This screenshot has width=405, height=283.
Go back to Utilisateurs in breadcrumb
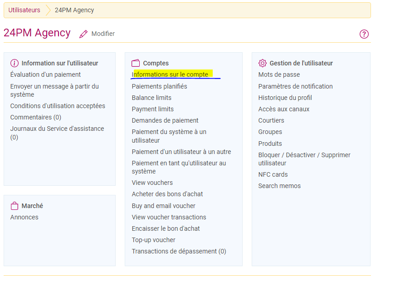coord(24,10)
